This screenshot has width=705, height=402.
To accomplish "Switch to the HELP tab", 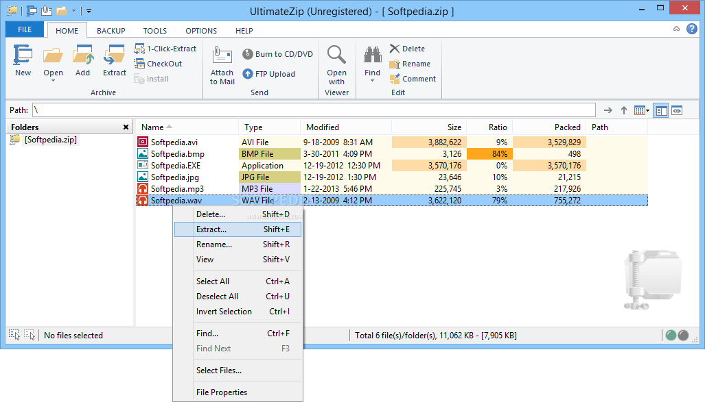I will coord(244,31).
